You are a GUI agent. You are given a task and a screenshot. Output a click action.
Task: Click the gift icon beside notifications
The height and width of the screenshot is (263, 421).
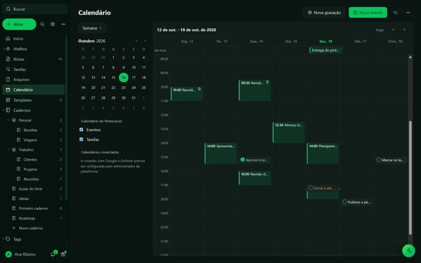click(63, 254)
